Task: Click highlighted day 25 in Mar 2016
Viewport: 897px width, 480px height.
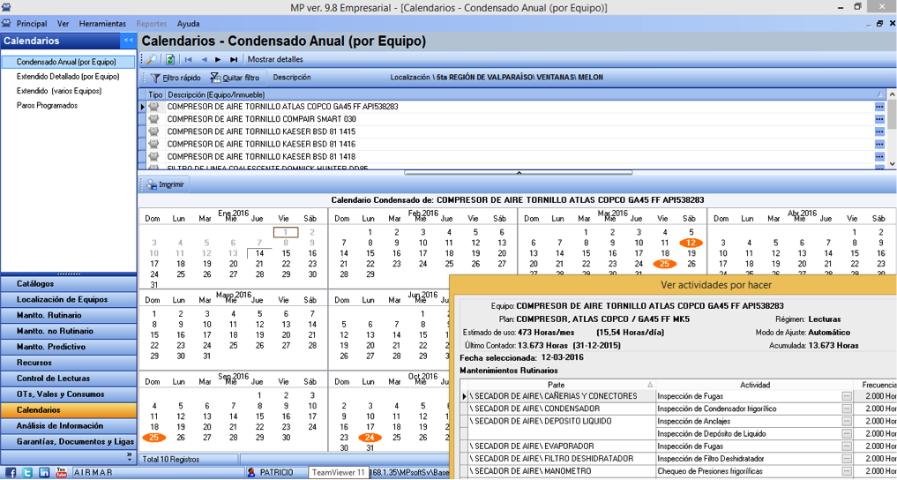Action: (x=665, y=264)
